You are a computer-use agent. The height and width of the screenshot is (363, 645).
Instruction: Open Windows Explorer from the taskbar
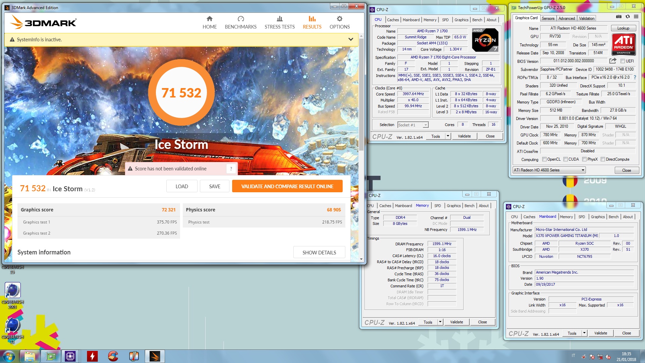point(30,356)
